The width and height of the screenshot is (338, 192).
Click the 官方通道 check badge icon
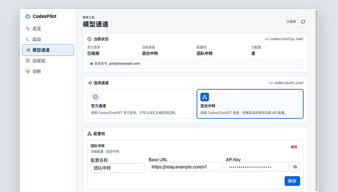[96, 97]
